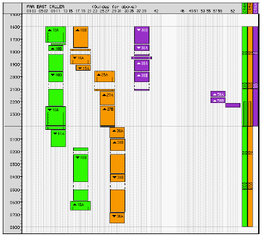
Task: Click the 0100 time label
Action: pyautogui.click(x=15, y=139)
